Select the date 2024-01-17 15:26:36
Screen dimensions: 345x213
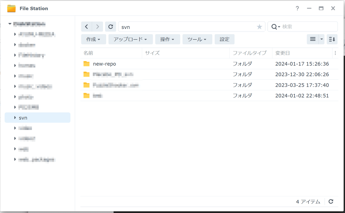click(302, 64)
